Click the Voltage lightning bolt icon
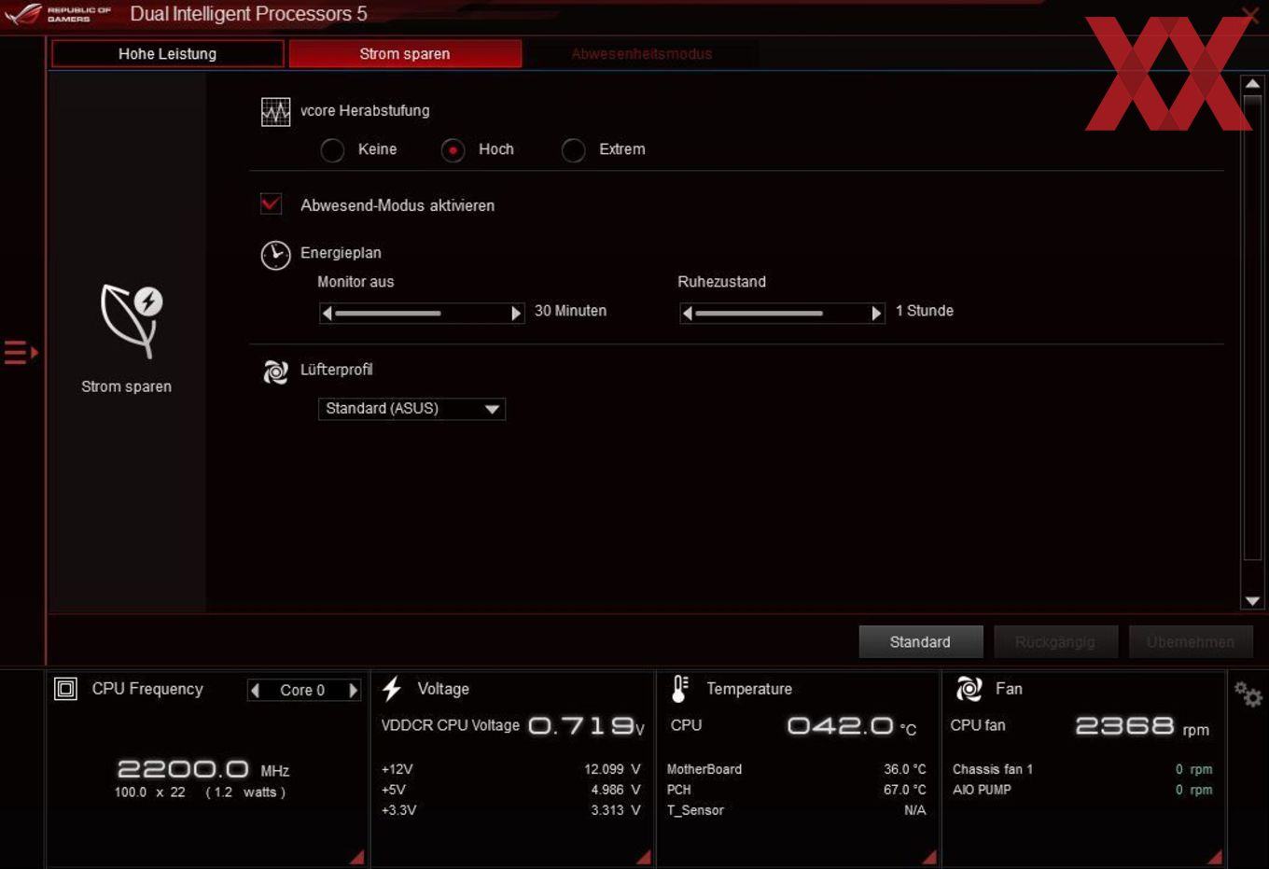 tap(392, 689)
